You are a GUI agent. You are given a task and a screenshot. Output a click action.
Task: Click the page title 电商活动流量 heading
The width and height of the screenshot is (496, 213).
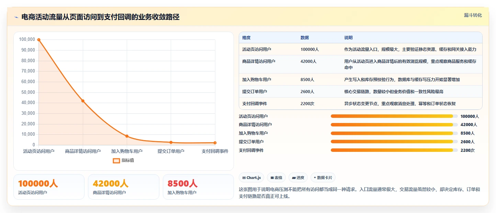100,17
